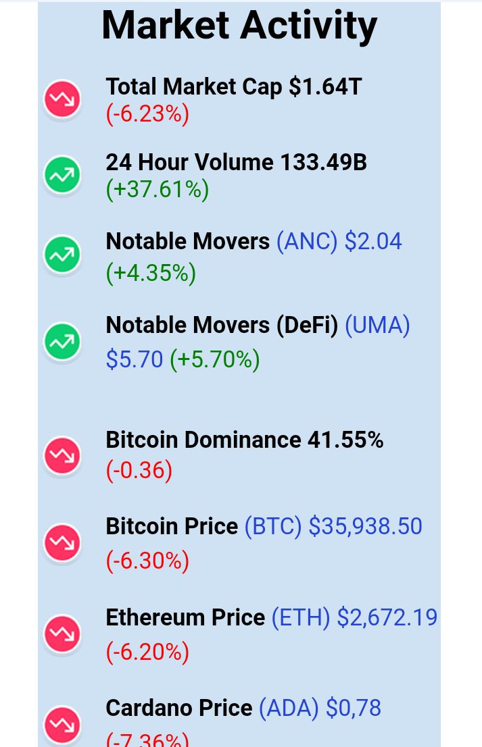Open the (ETH) ticker link

[x=301, y=618]
